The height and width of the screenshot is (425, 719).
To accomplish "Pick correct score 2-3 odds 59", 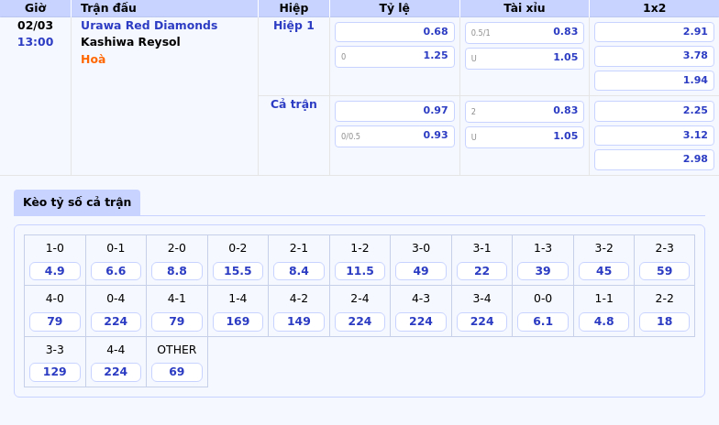I will pos(664,271).
